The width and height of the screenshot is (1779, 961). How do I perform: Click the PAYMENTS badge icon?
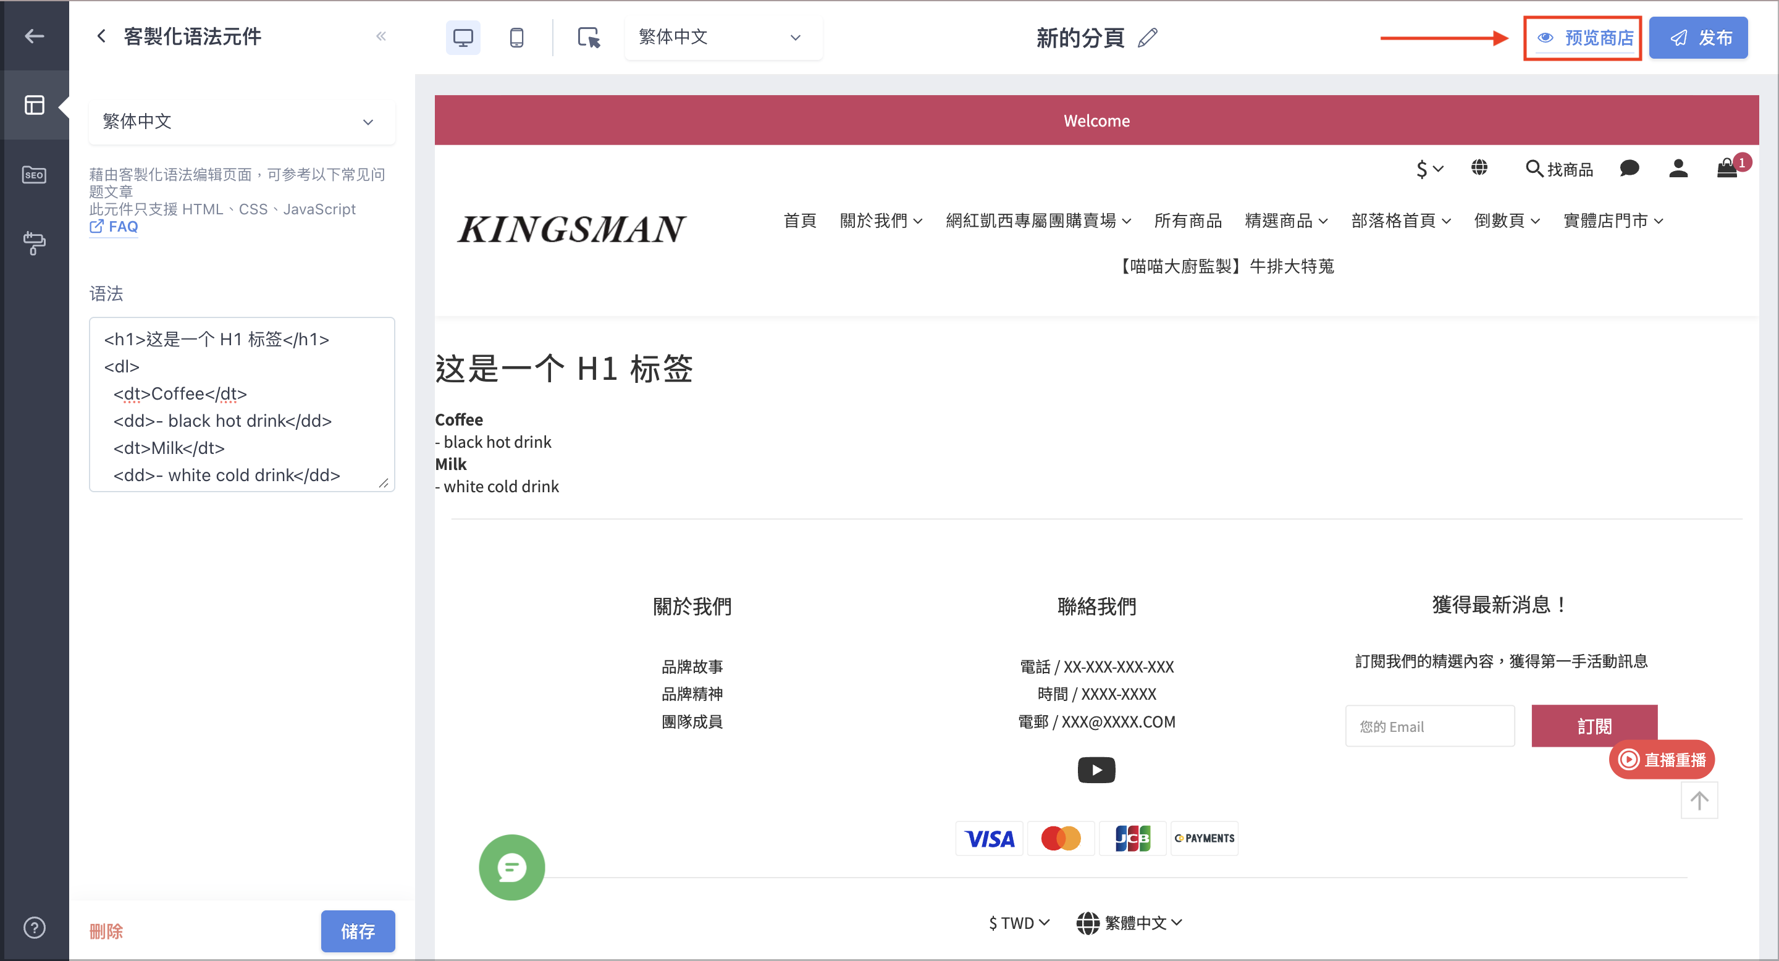(1205, 839)
